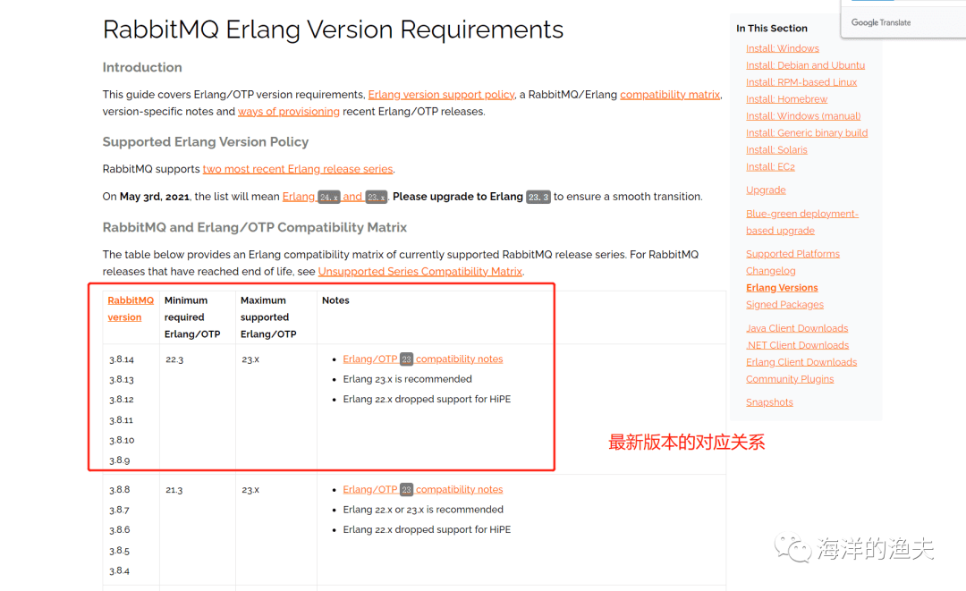
Task: Go to Install: Homebrew
Action: click(787, 99)
